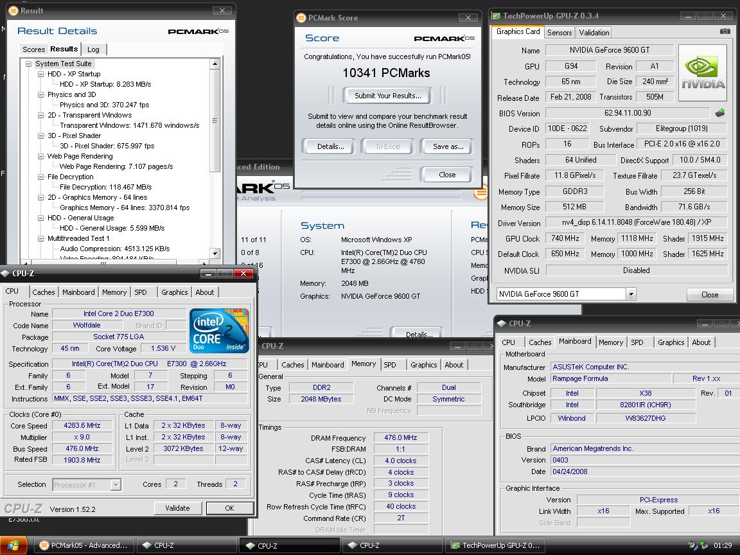Image resolution: width=740 pixels, height=555 pixels.
Task: Click the Save as button
Action: [x=448, y=146]
